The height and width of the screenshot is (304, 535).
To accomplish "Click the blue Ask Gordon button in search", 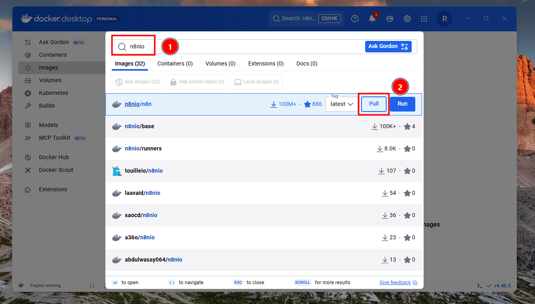I will (388, 46).
